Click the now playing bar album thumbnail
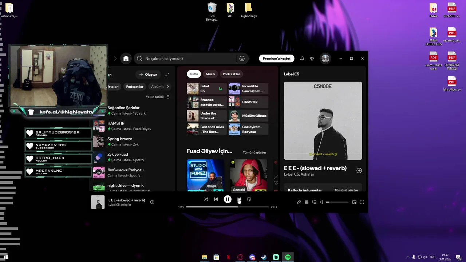 tap(98, 202)
